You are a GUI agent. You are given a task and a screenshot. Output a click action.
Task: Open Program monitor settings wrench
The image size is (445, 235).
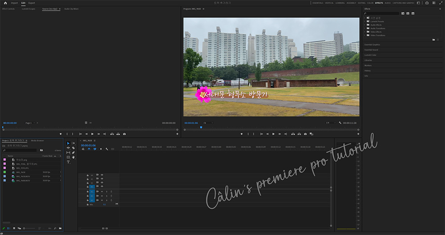340,123
